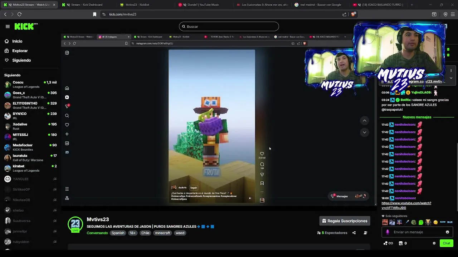Select the minecraft tag
Screen dimensions: 458x257
[162, 233]
